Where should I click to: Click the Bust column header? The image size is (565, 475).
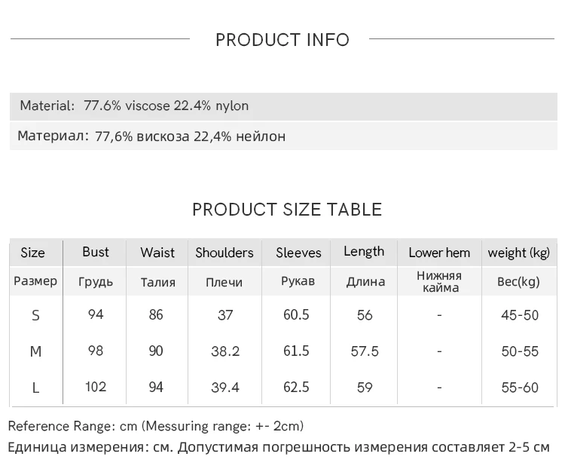pyautogui.click(x=96, y=252)
